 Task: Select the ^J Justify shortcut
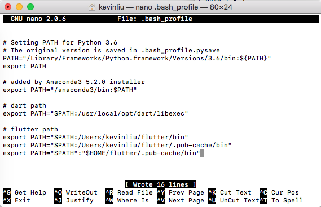(74, 200)
